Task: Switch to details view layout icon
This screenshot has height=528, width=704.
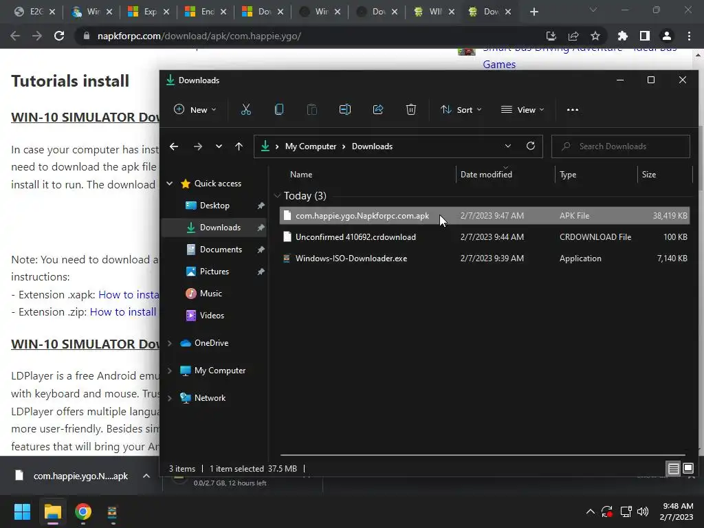Action: click(674, 469)
